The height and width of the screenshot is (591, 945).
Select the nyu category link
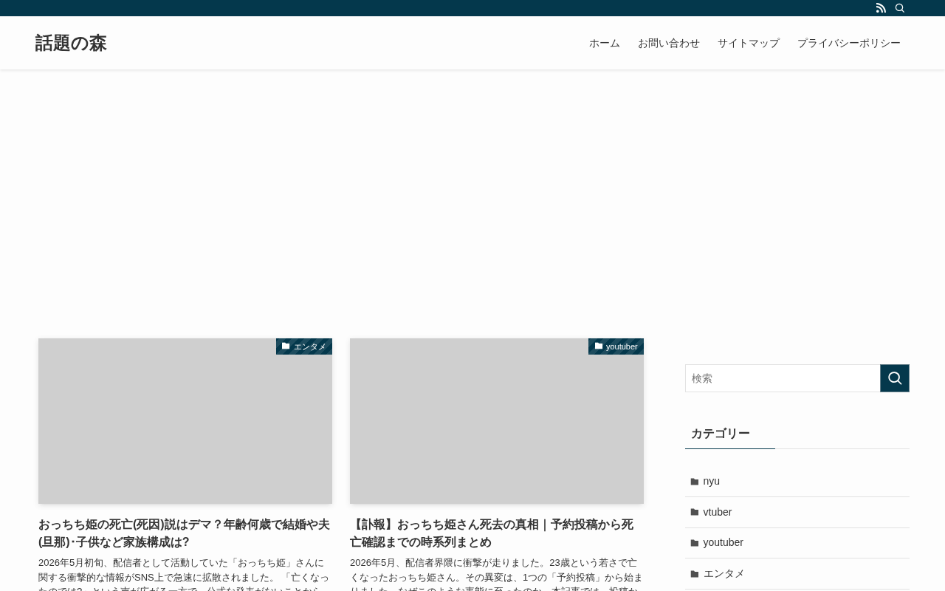pyautogui.click(x=712, y=482)
